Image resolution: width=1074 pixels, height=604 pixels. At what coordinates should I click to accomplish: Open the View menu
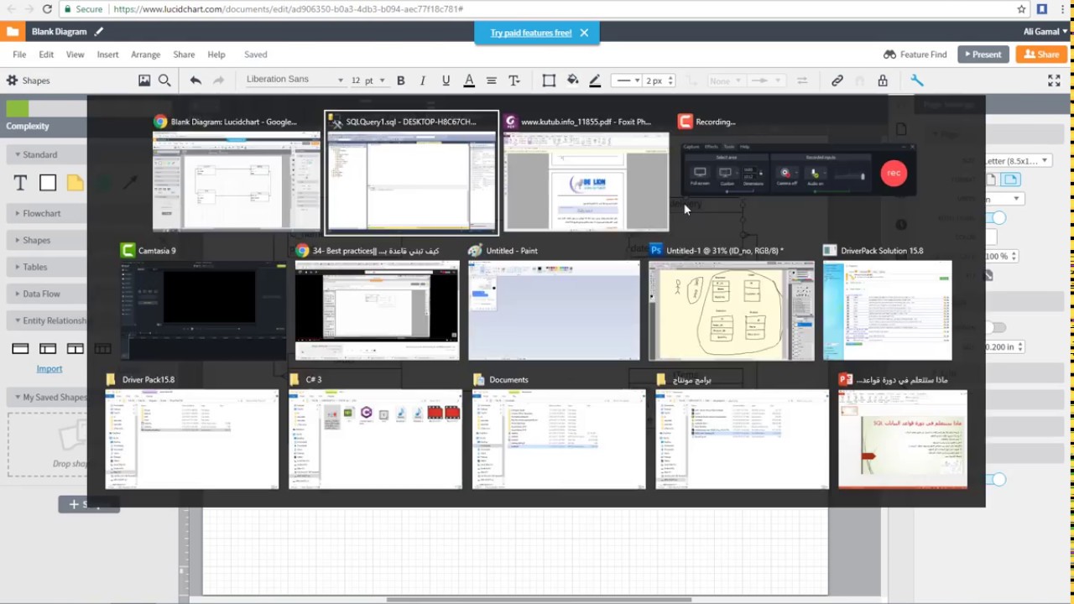coord(75,55)
